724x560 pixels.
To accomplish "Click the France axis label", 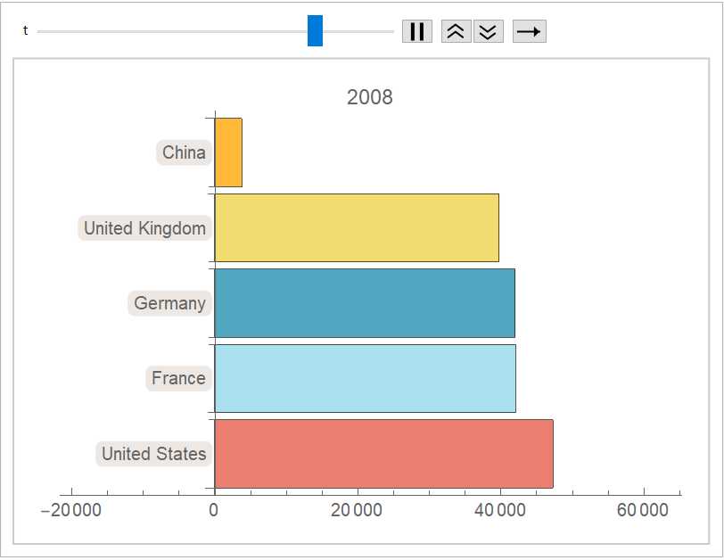I will click(178, 378).
